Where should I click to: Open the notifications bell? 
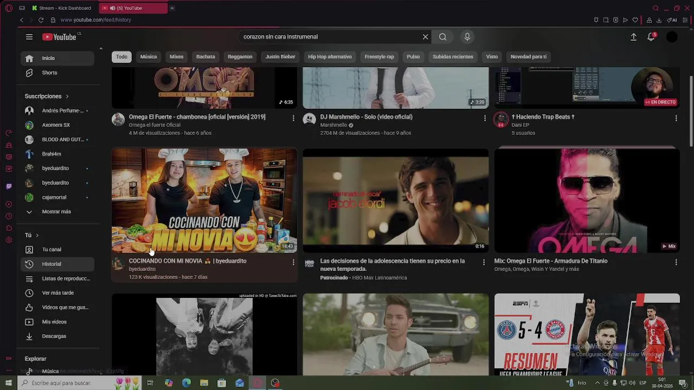click(x=651, y=37)
